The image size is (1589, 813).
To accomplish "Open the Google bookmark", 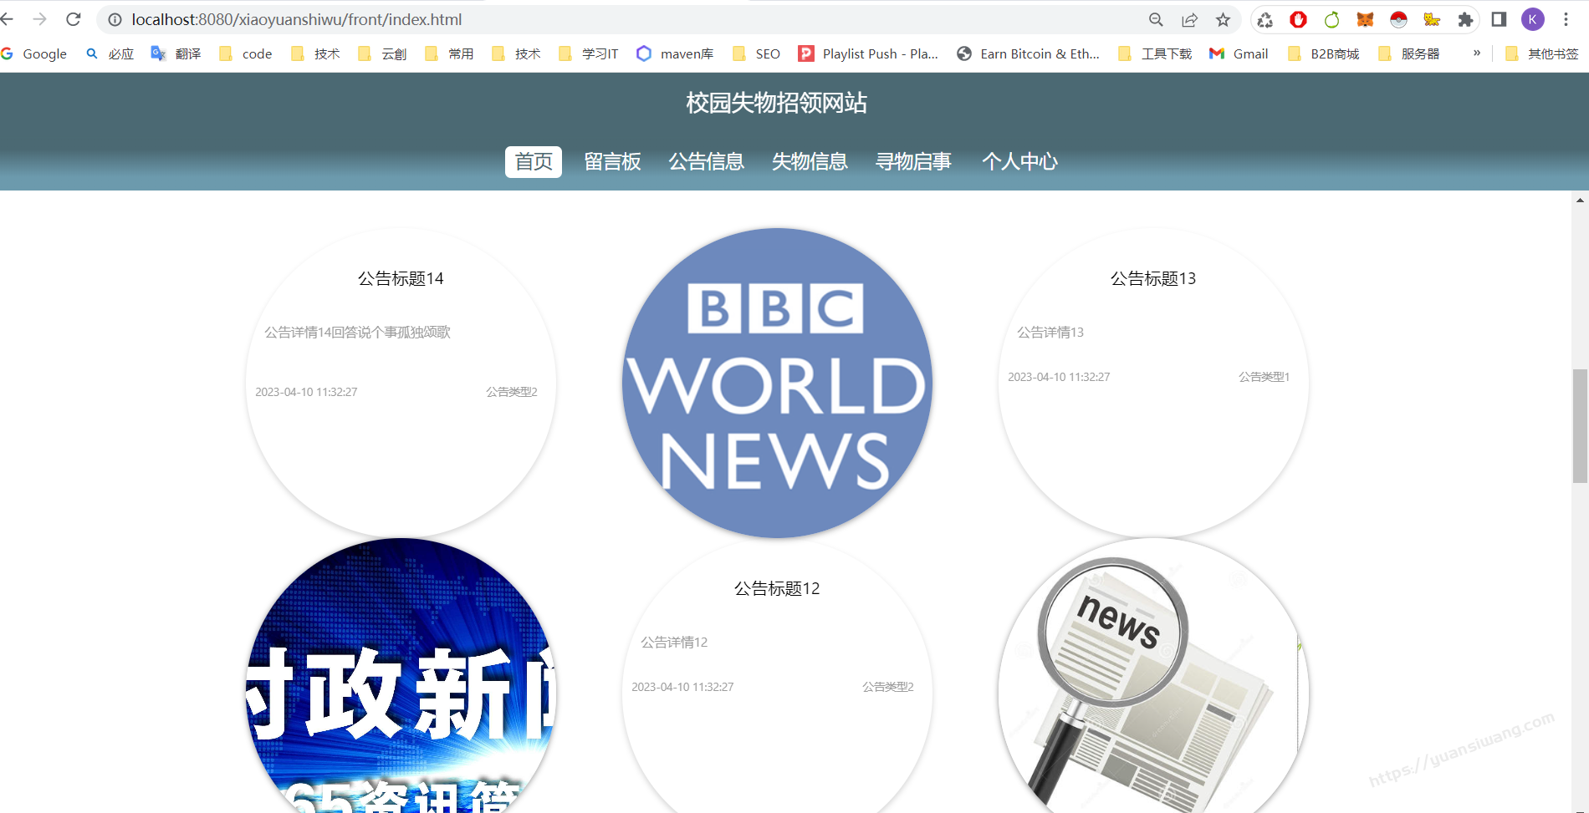I will (34, 53).
